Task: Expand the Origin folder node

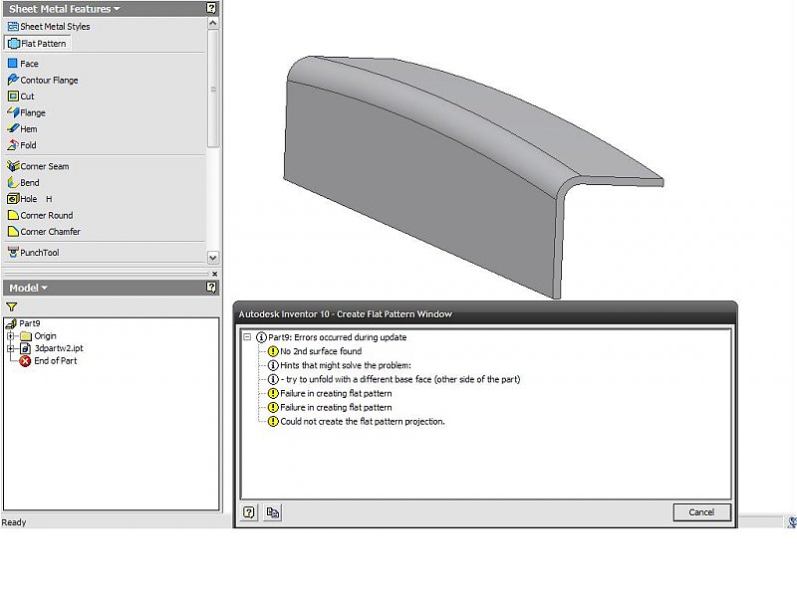Action: (10, 336)
